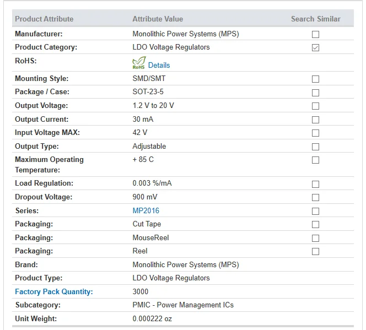Check the Output Current 30 mA checkbox
The image size is (366, 330).
[x=315, y=120]
